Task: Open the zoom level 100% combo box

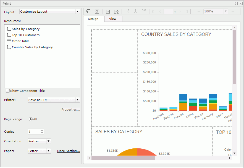Action: click(x=216, y=11)
